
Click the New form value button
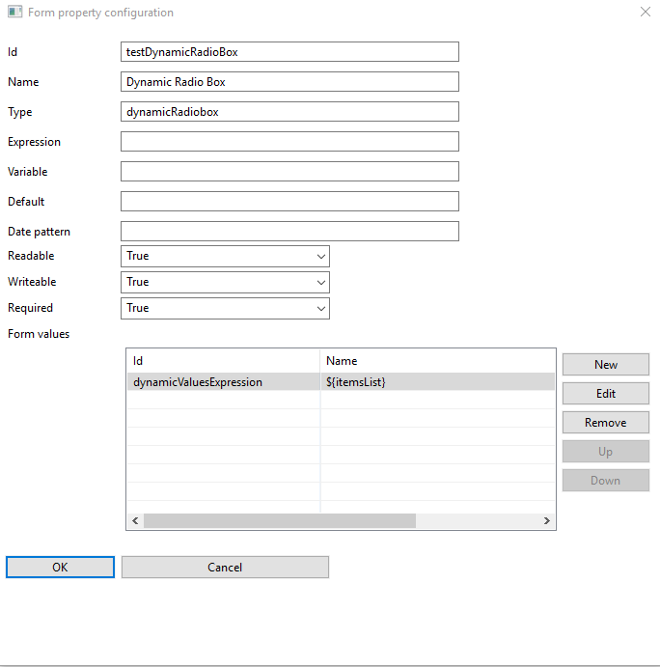[x=606, y=365]
